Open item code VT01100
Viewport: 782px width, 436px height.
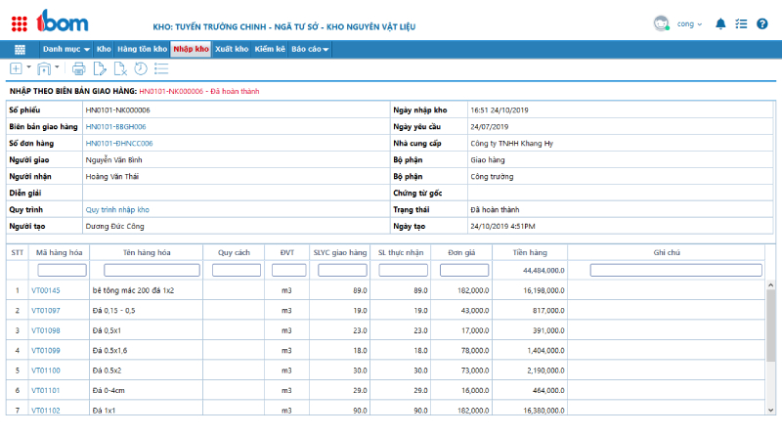click(x=45, y=371)
